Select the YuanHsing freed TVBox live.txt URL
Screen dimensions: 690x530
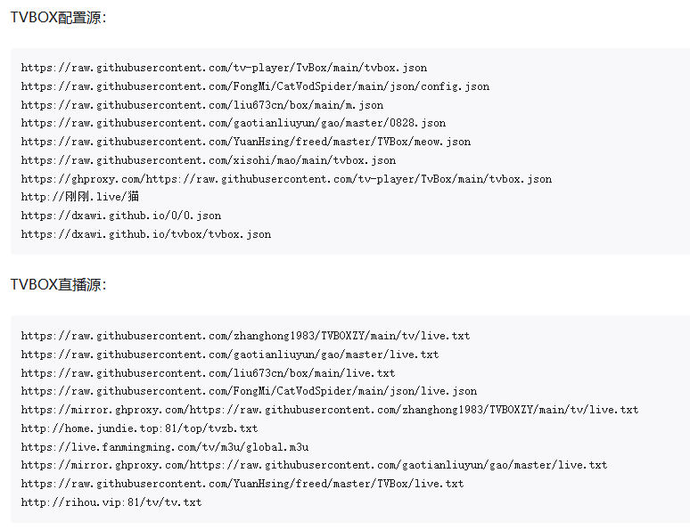pos(242,484)
